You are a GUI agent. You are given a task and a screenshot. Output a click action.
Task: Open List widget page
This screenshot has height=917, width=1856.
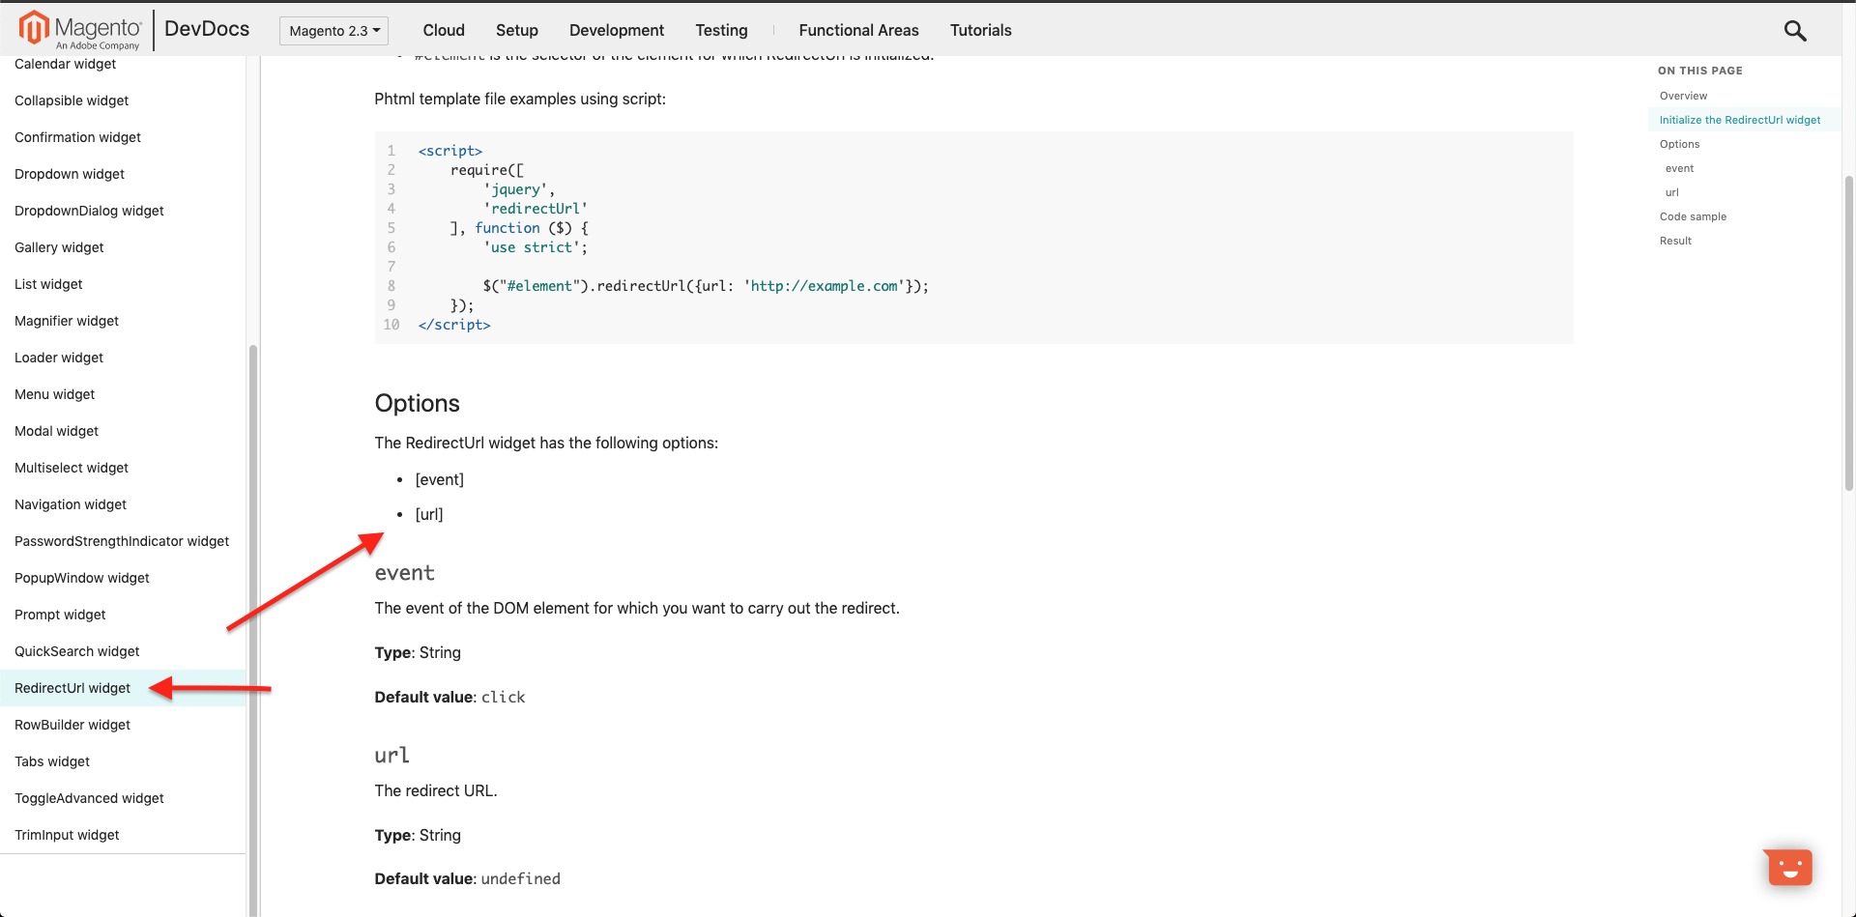tap(48, 284)
